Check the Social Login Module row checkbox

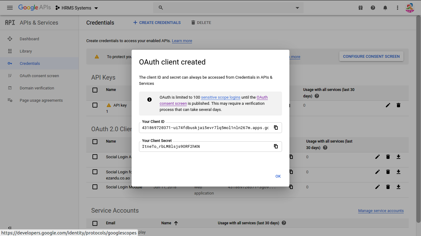point(95,187)
